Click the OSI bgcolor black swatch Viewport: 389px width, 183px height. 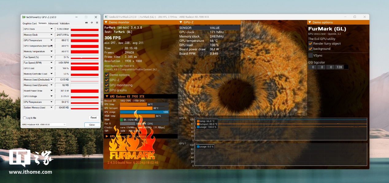point(346,67)
